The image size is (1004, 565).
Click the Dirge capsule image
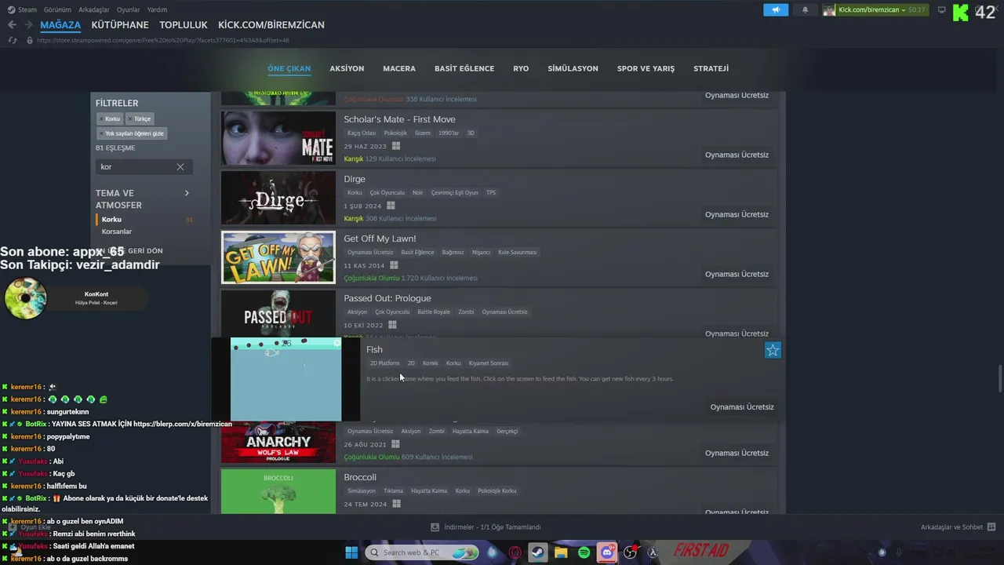[278, 198]
